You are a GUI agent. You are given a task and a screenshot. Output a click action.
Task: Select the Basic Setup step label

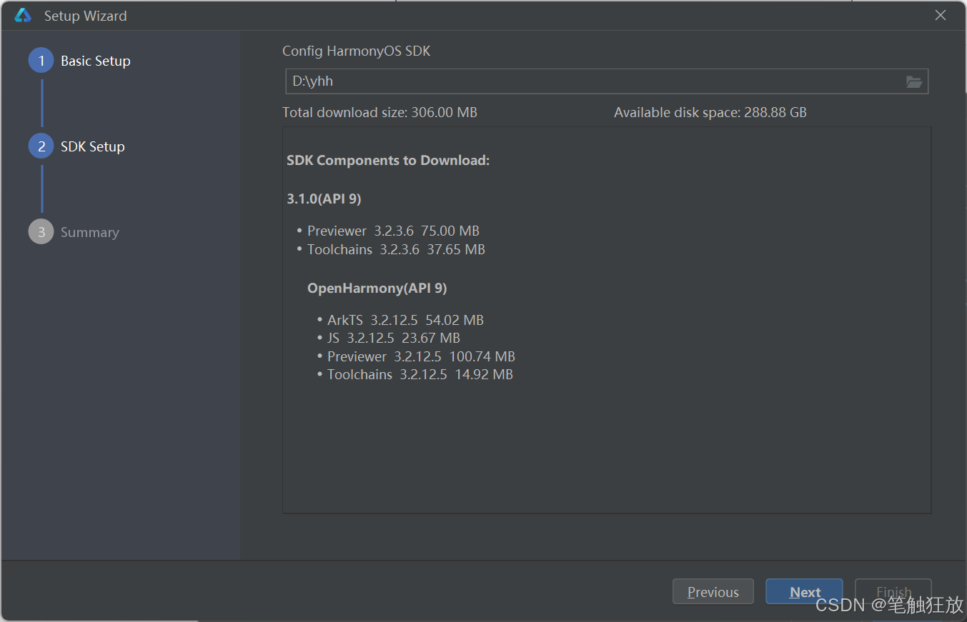pyautogui.click(x=96, y=61)
